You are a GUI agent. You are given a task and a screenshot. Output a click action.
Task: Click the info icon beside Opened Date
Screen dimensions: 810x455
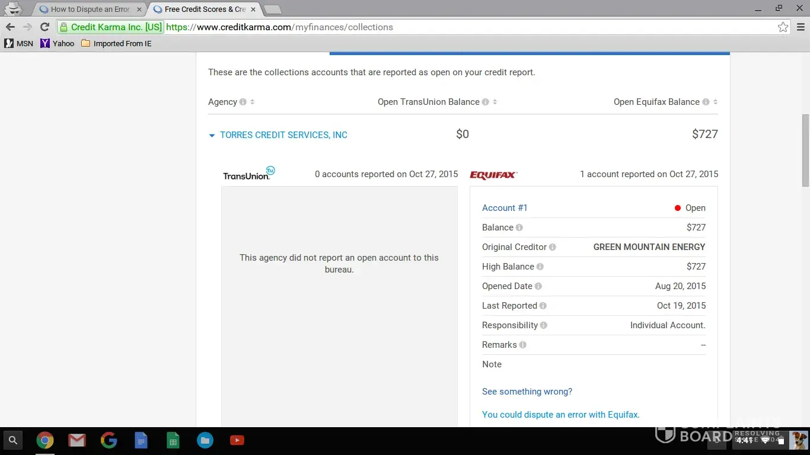click(x=538, y=286)
